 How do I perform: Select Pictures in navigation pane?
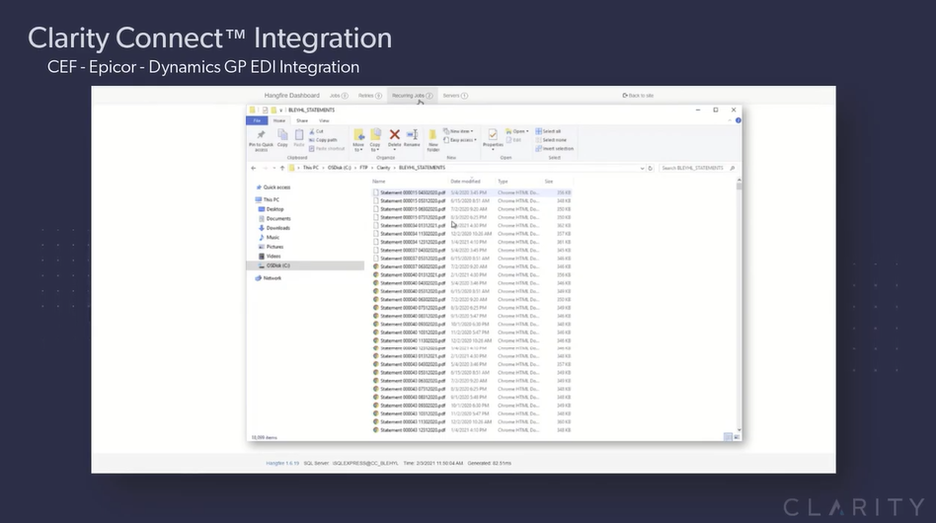point(271,247)
